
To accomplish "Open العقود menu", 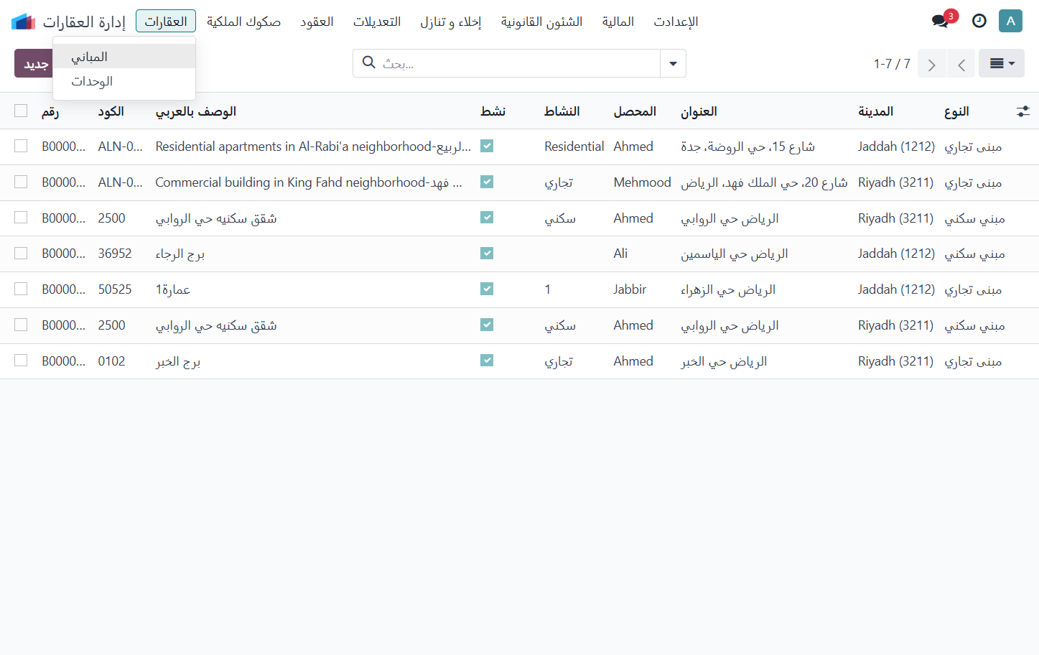I will tap(317, 21).
